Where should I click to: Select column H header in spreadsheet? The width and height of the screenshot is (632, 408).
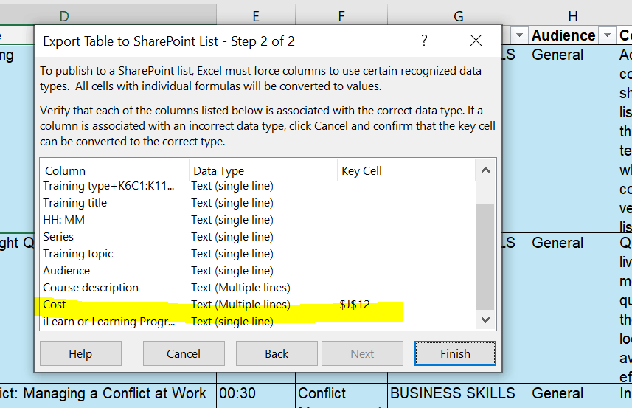coord(573,16)
